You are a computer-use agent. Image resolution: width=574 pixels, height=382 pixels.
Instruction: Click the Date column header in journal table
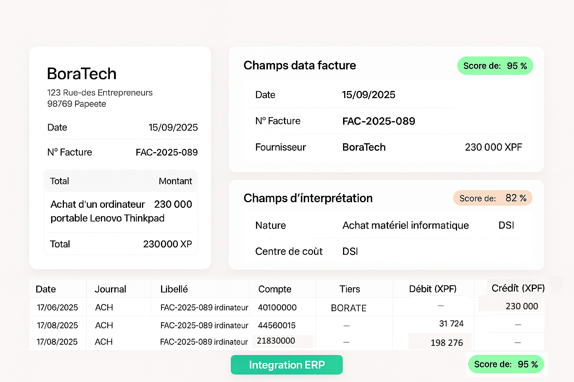click(46, 289)
